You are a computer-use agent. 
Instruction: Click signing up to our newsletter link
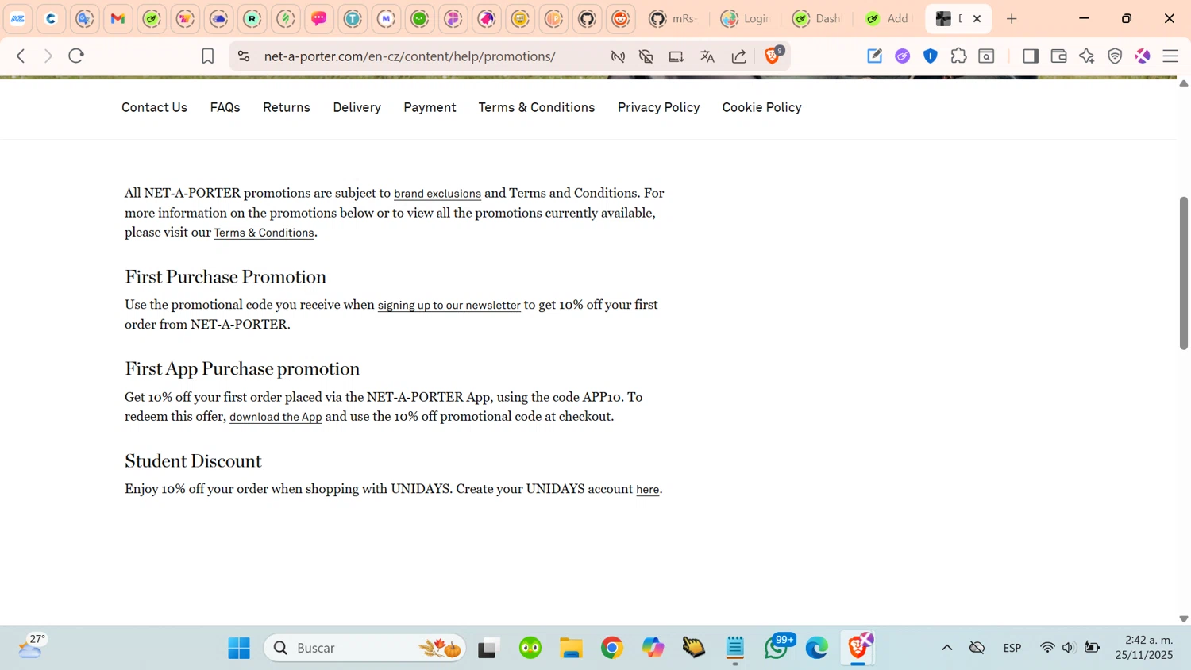[x=449, y=306]
